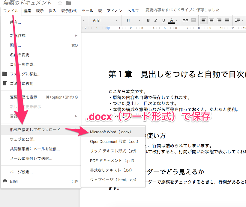Screen dimensions: 246x207
Task: Open the 表 menu
Action: coord(100,11)
